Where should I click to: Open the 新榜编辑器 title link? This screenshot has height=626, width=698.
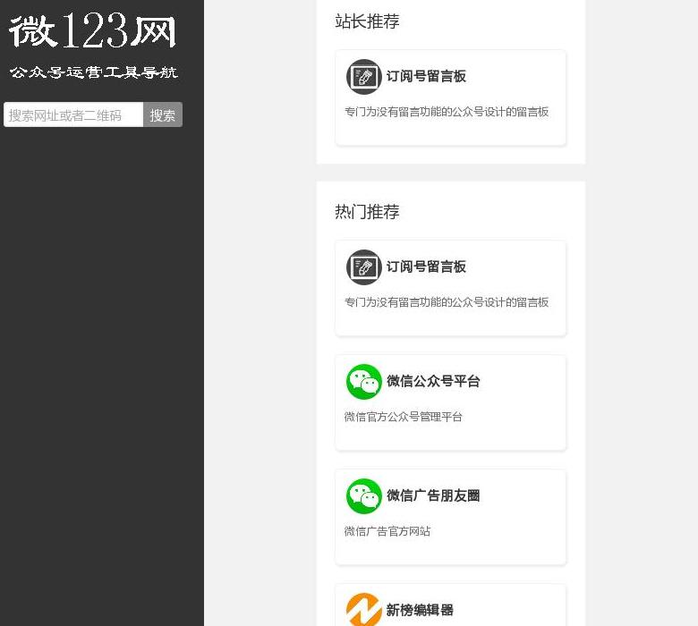(420, 610)
